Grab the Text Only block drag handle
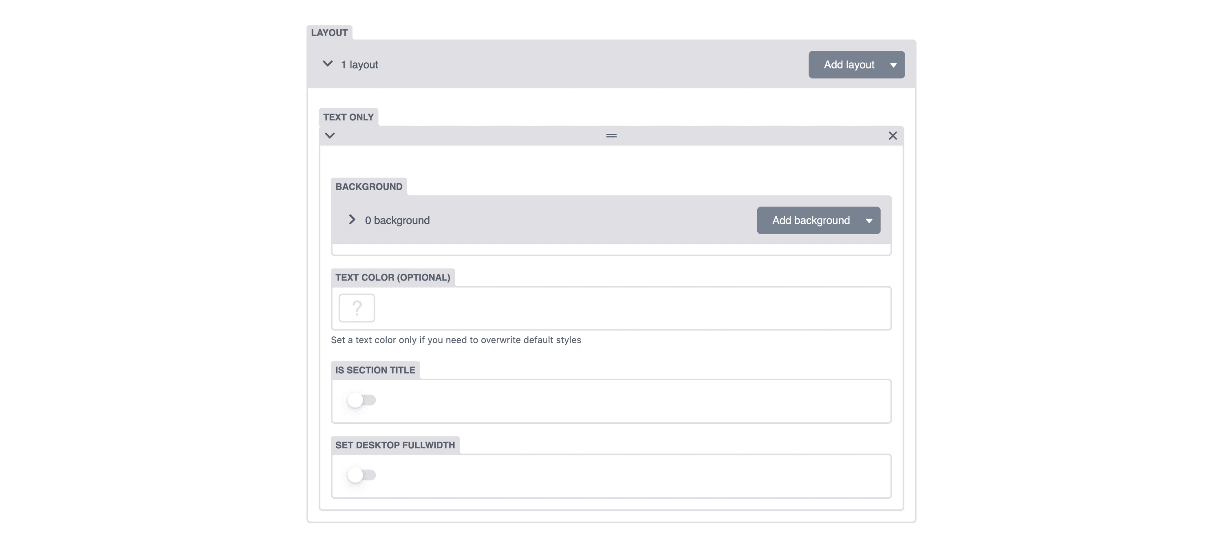1223x548 pixels. pos(611,136)
